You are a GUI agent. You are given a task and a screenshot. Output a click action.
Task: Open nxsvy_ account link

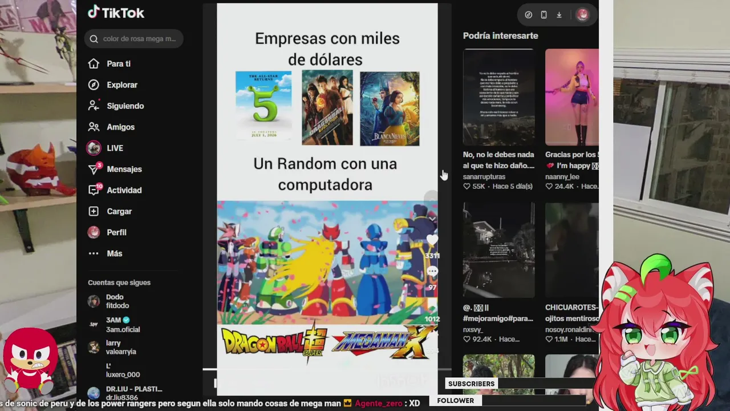click(x=473, y=329)
